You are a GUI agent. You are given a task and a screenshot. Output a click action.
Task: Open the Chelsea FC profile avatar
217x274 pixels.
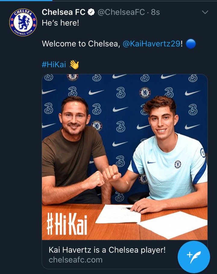(x=23, y=22)
